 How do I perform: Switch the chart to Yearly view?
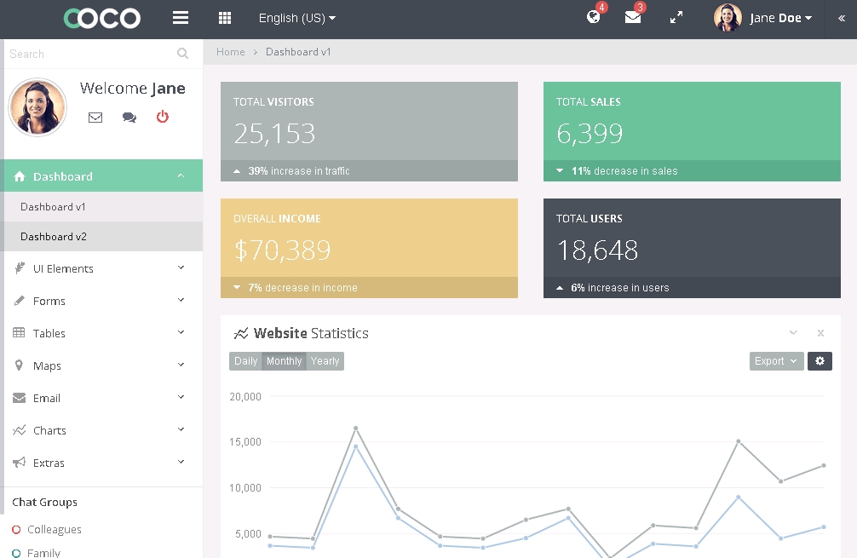pyautogui.click(x=325, y=361)
